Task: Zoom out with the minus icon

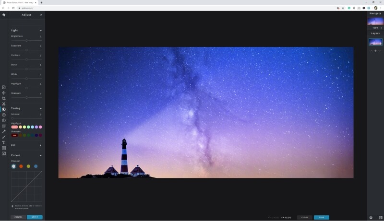Action: [370, 28]
